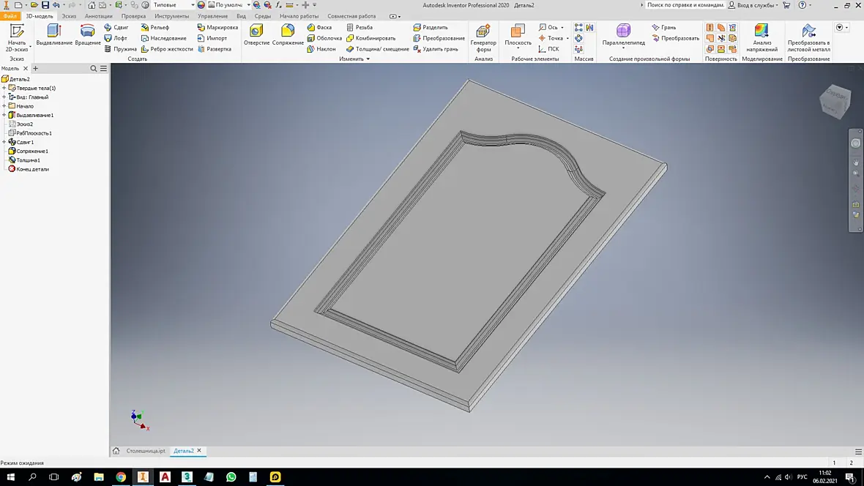The height and width of the screenshot is (486, 864).
Task: Select Толщина/смещение thicken tool
Action: (377, 49)
